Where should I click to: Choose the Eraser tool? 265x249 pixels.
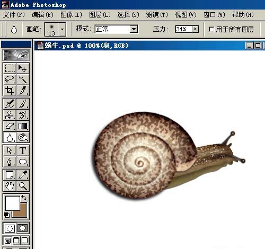(x=10, y=126)
